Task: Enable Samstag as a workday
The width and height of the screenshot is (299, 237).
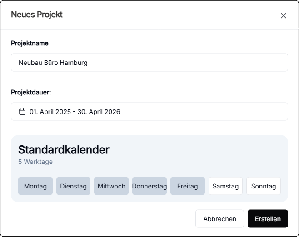Action: pos(225,186)
